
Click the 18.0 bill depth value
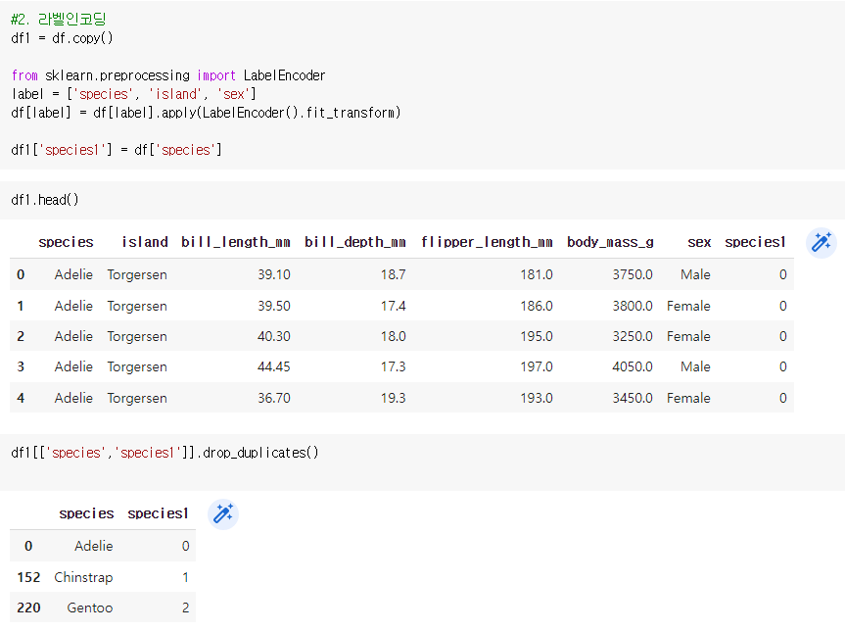(x=393, y=336)
